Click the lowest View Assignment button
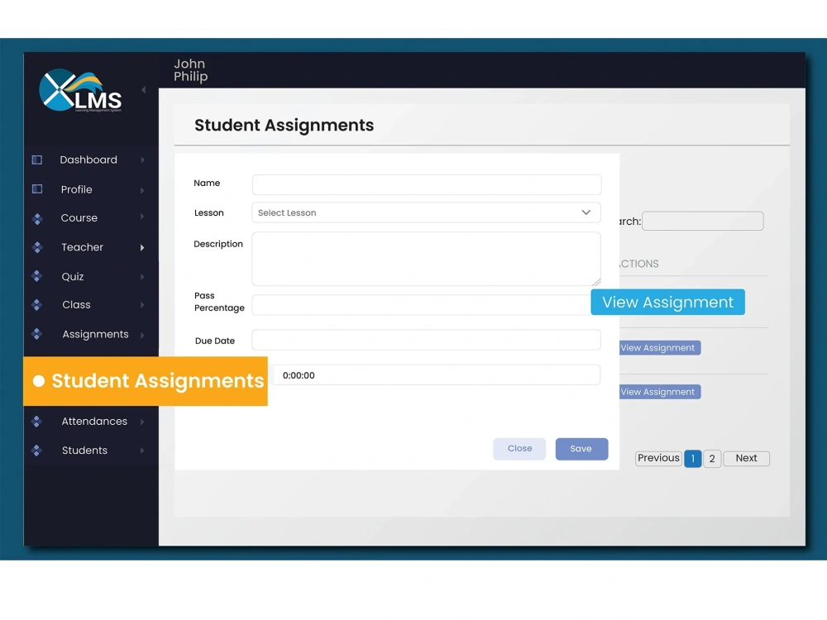This screenshot has height=620, width=827. coord(660,392)
